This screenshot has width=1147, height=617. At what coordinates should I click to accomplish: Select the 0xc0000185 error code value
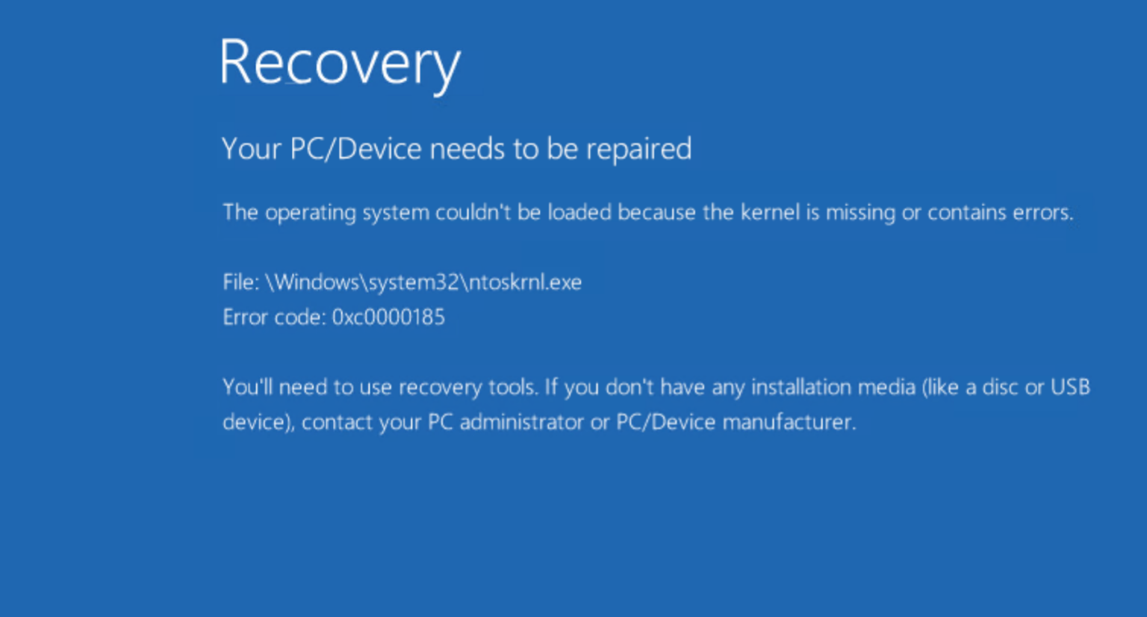(388, 317)
